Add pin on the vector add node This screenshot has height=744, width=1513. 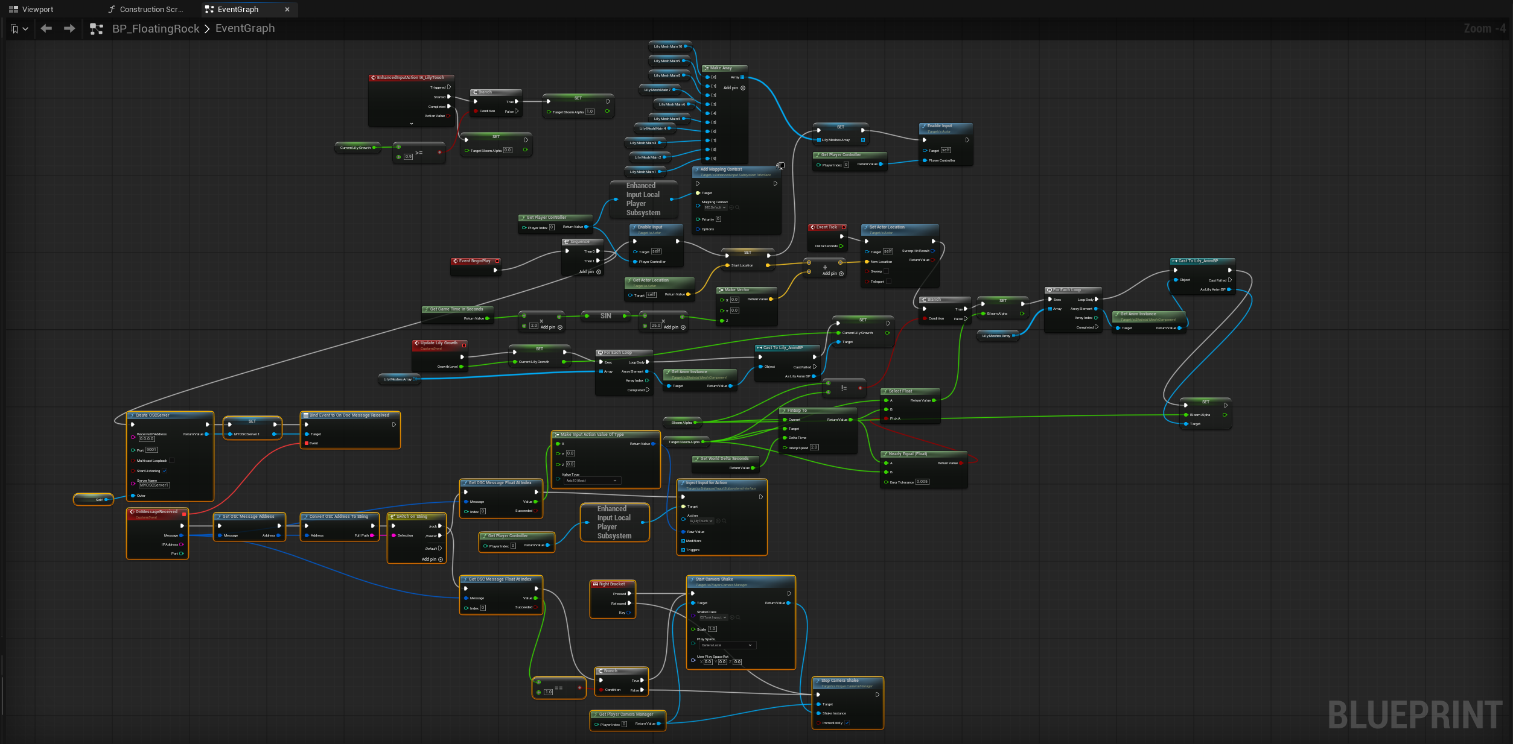point(833,274)
